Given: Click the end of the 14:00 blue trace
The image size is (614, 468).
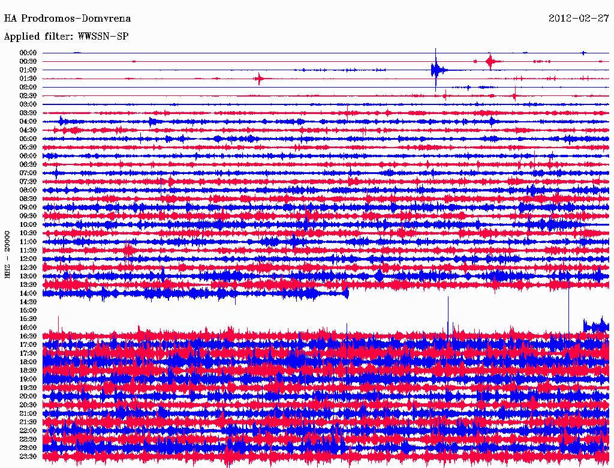Looking at the screenshot, I should coord(347,293).
